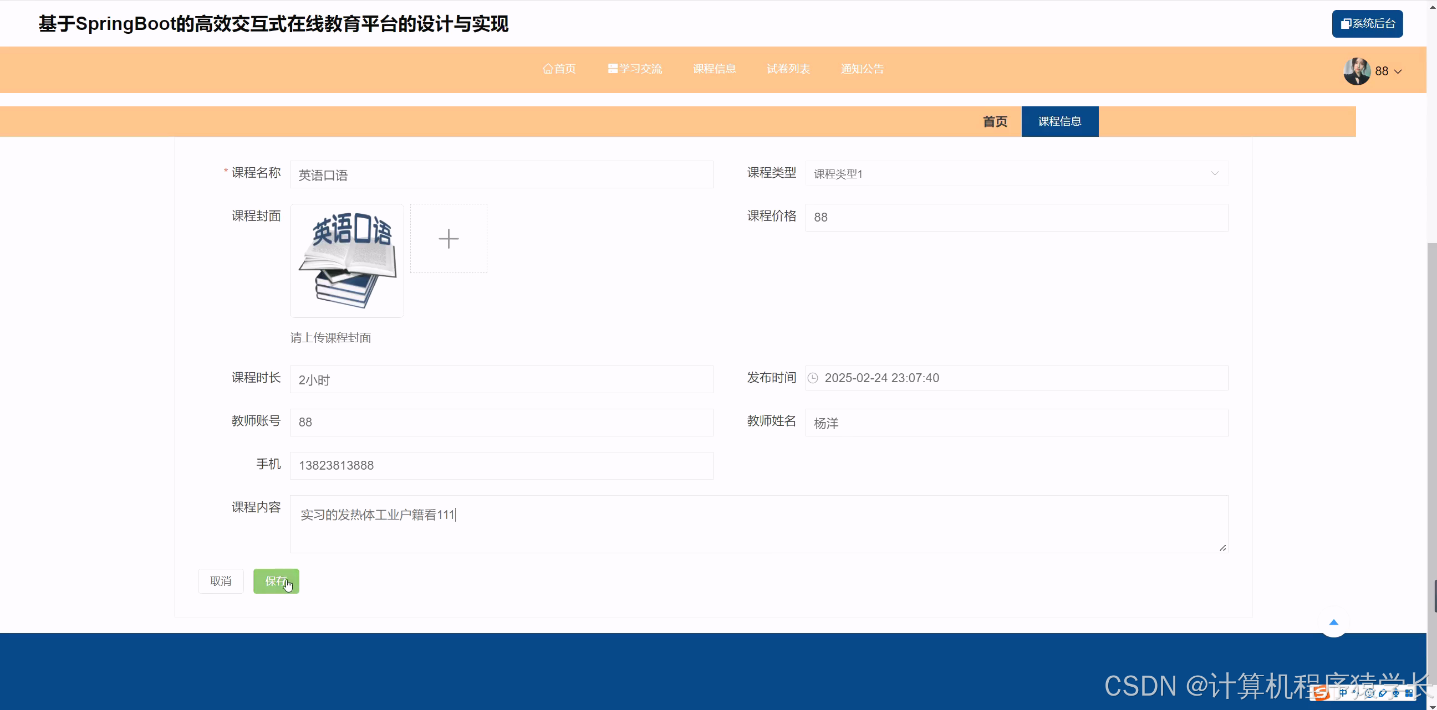
Task: Click the 学习交流 panel icon in navbar
Action: pos(612,68)
